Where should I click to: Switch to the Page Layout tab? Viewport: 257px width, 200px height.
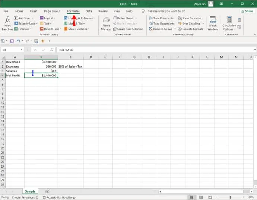pos(52,11)
